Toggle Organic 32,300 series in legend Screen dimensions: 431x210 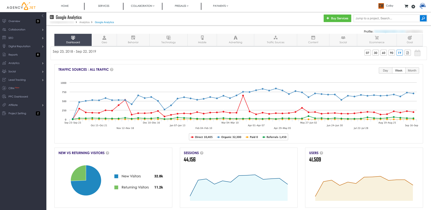tap(229, 137)
